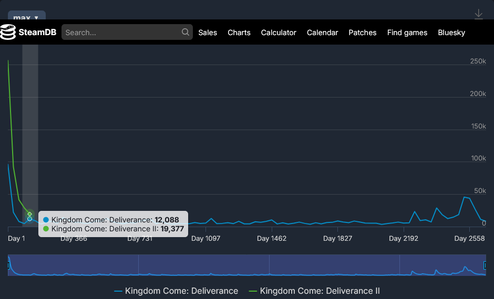Click the Day 1097 axis label

pyautogui.click(x=205, y=238)
